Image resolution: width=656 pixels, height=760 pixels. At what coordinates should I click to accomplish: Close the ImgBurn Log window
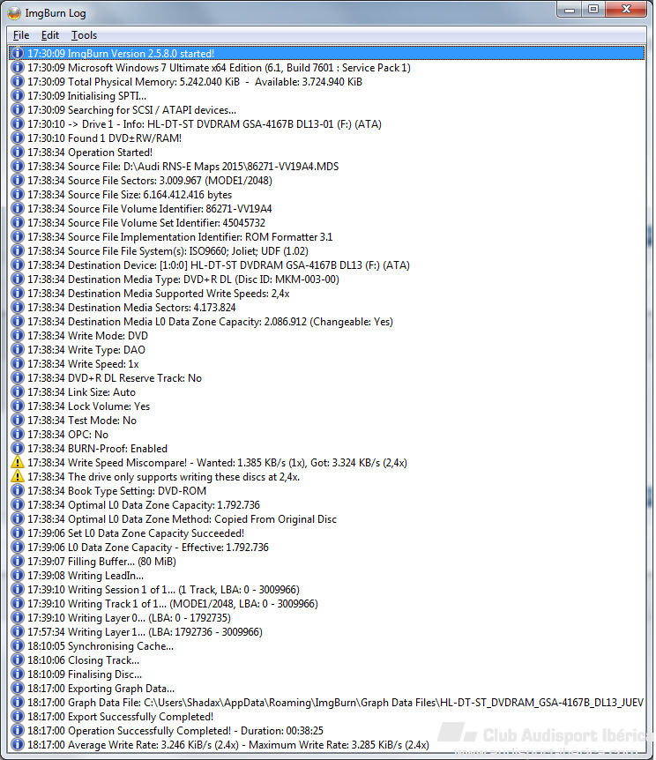click(625, 9)
